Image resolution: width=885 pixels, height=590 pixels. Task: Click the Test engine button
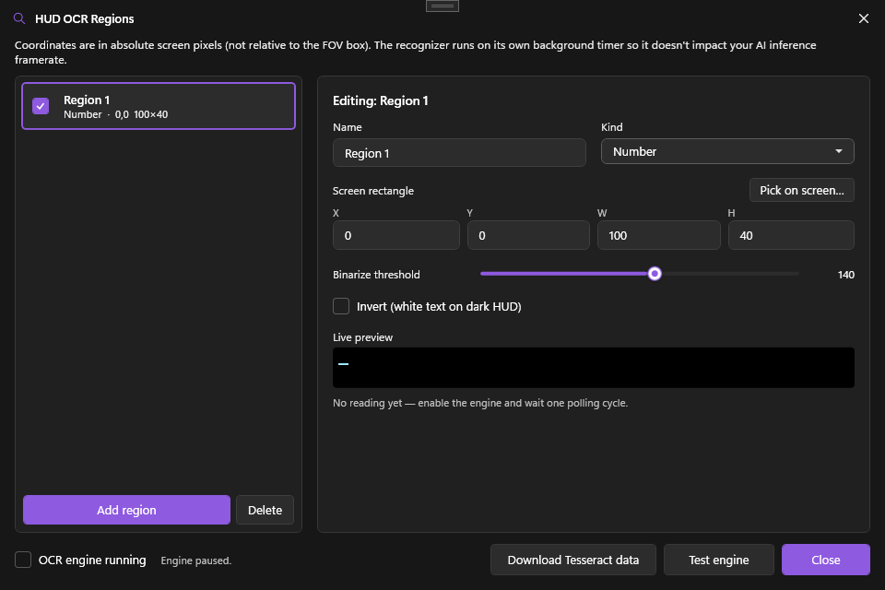click(x=718, y=560)
